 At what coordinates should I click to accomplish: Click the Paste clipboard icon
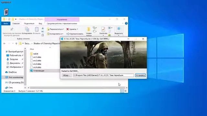(x=37, y=29)
